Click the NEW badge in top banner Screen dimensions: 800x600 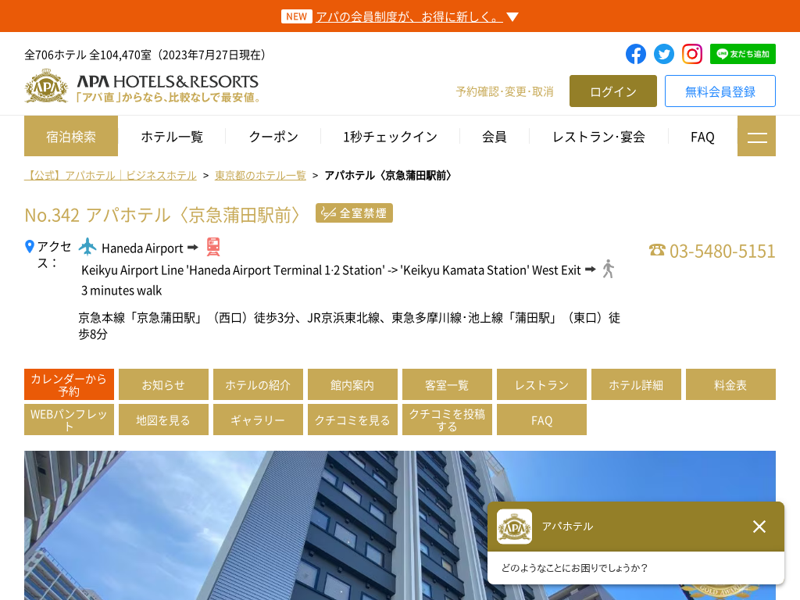(296, 17)
